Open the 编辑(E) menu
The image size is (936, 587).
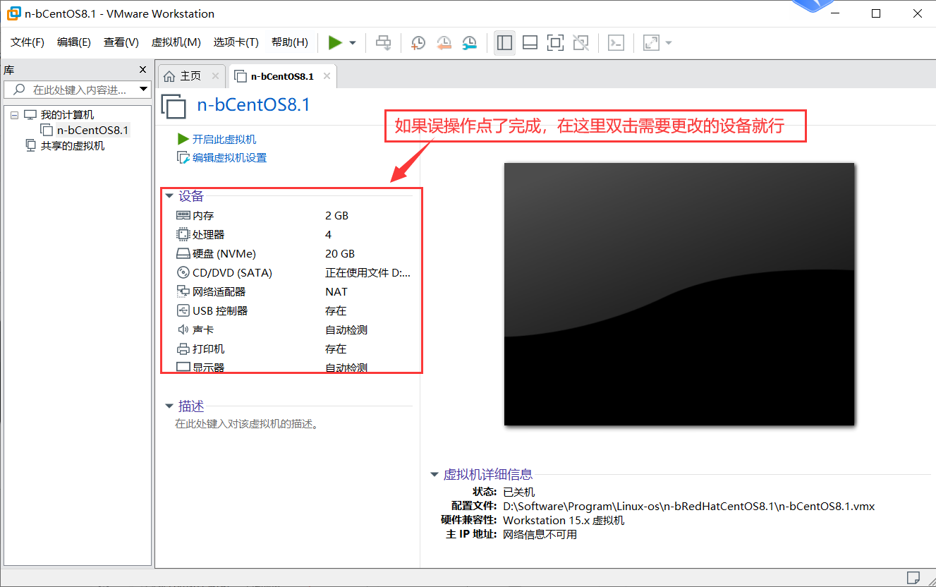tap(74, 42)
